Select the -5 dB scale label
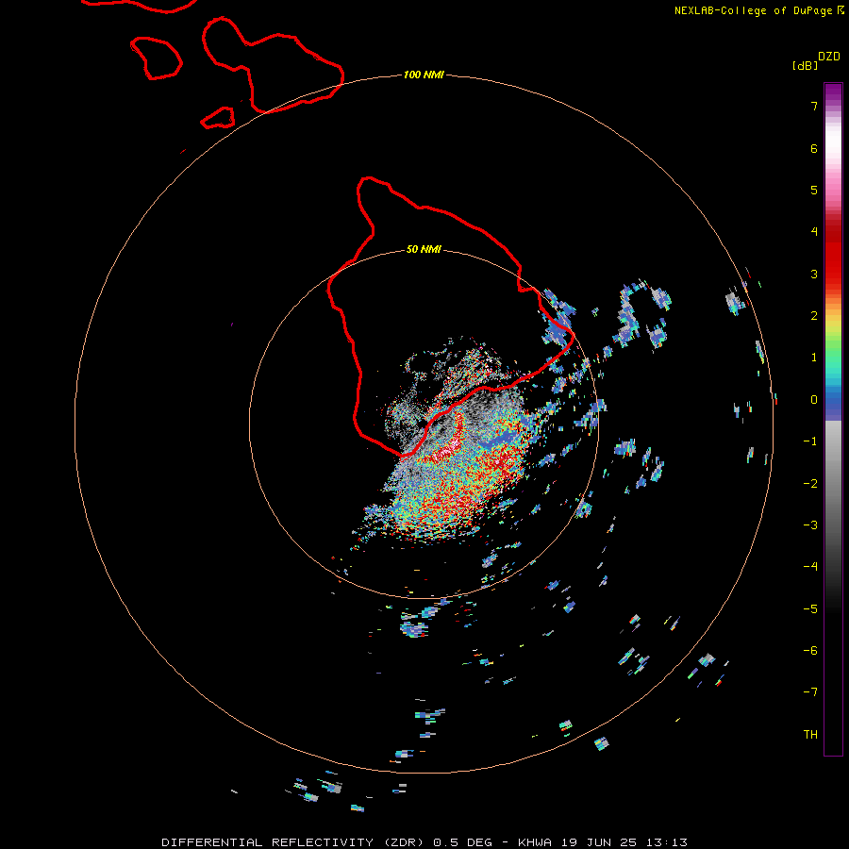 pyautogui.click(x=810, y=609)
